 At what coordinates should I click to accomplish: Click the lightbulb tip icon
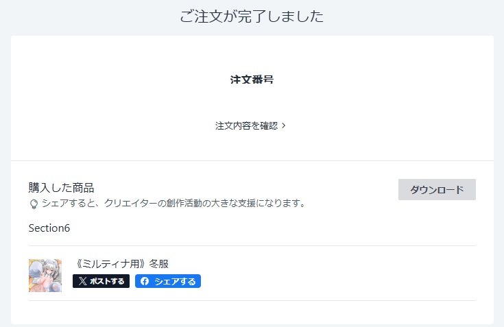click(x=34, y=204)
